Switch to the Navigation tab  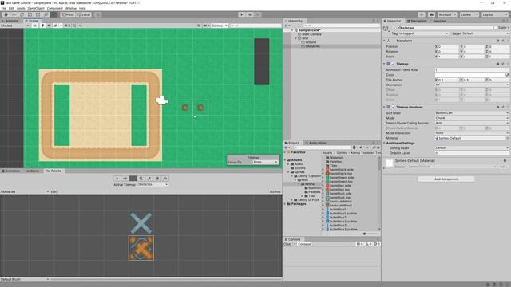pos(417,21)
